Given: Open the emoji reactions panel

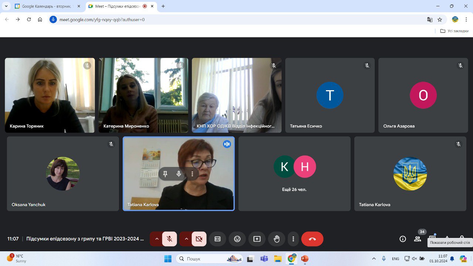Looking at the screenshot, I should [237, 239].
